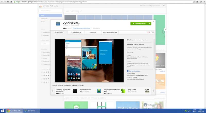206x113 pixels.
Task: Toggle the Grátis checkbox
Action: tap(42, 58)
